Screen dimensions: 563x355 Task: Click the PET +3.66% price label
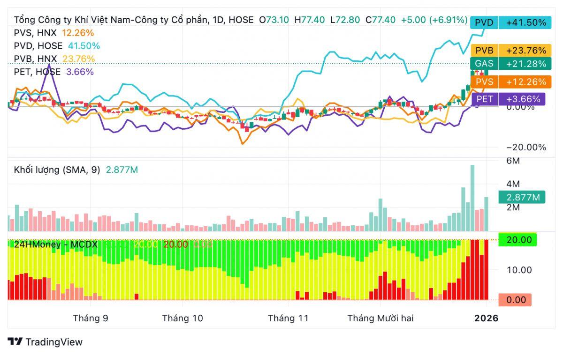click(x=510, y=99)
